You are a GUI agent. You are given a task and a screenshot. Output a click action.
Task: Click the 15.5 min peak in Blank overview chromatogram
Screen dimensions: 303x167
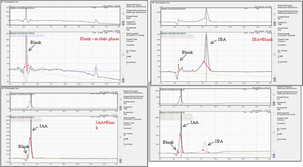click(95, 21)
